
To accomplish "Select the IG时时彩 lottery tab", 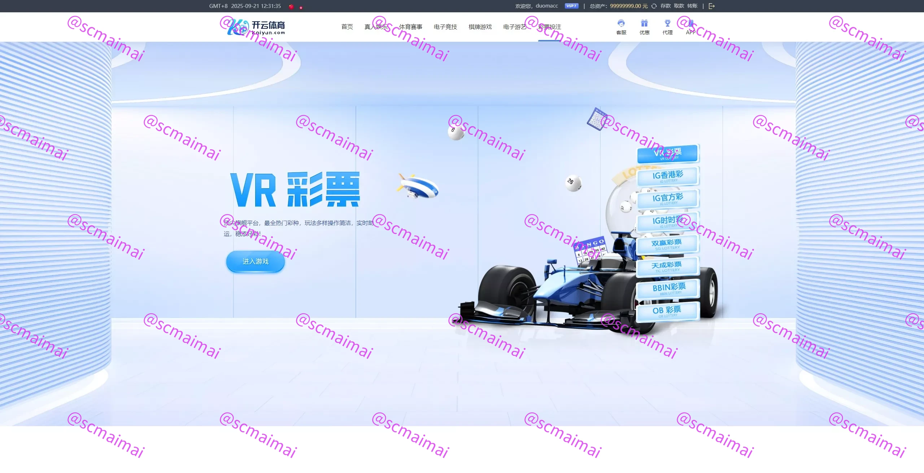I will click(x=668, y=221).
